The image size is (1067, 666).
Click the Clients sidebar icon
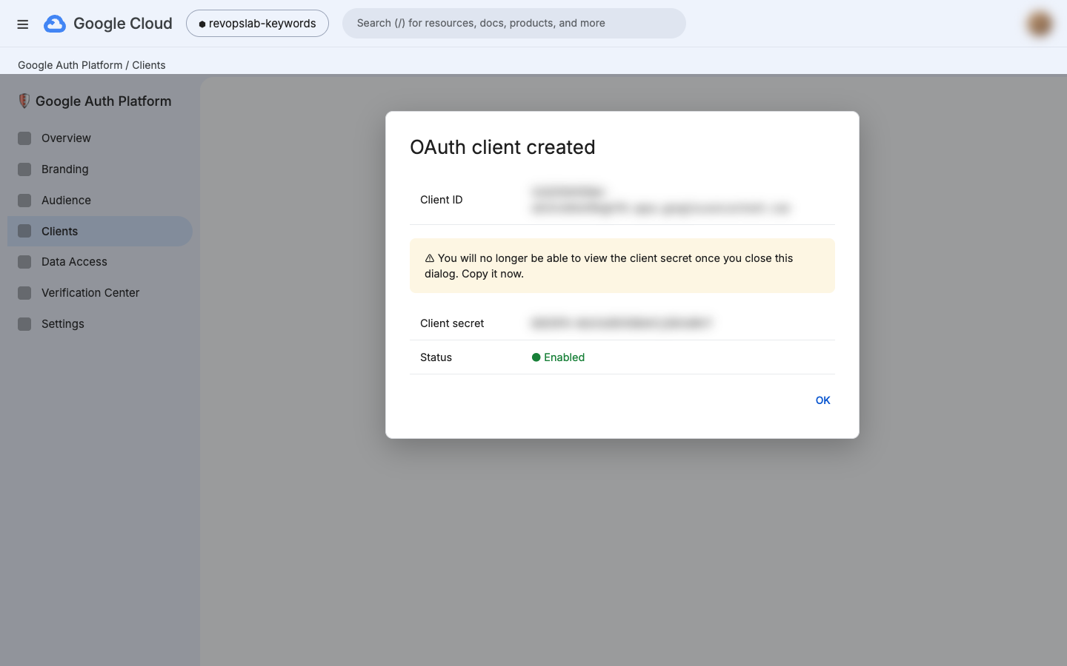[x=24, y=232]
